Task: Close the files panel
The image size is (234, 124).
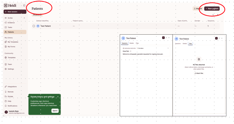Action: tap(222, 38)
